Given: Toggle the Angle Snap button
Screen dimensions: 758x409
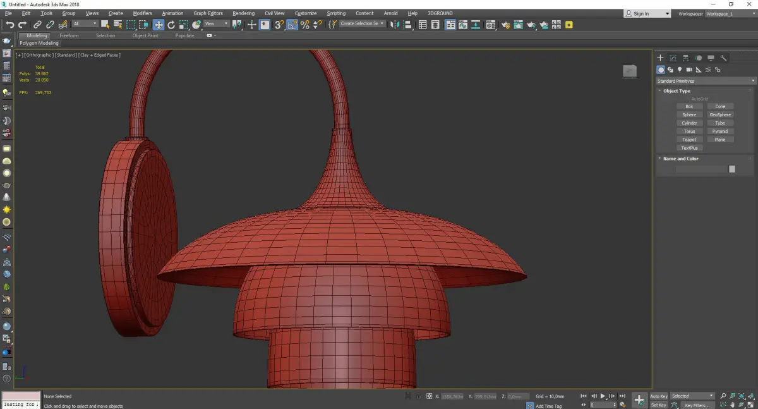Looking at the screenshot, I should tap(292, 25).
